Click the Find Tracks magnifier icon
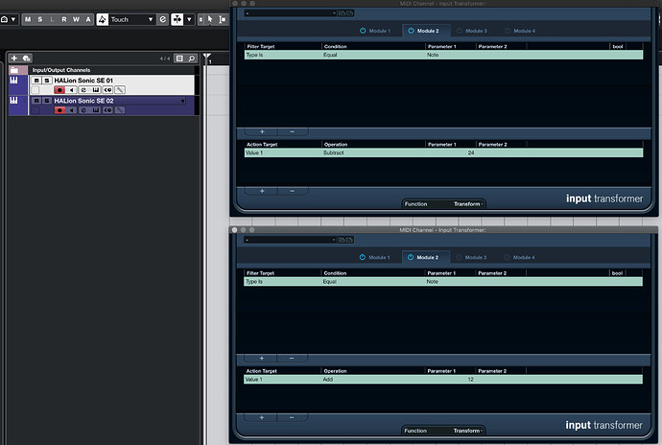This screenshot has height=445, width=662. [192, 59]
